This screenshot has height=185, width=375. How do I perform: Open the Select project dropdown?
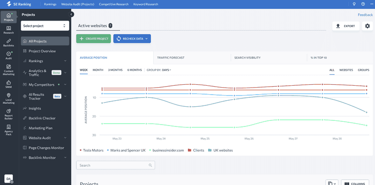pyautogui.click(x=45, y=26)
